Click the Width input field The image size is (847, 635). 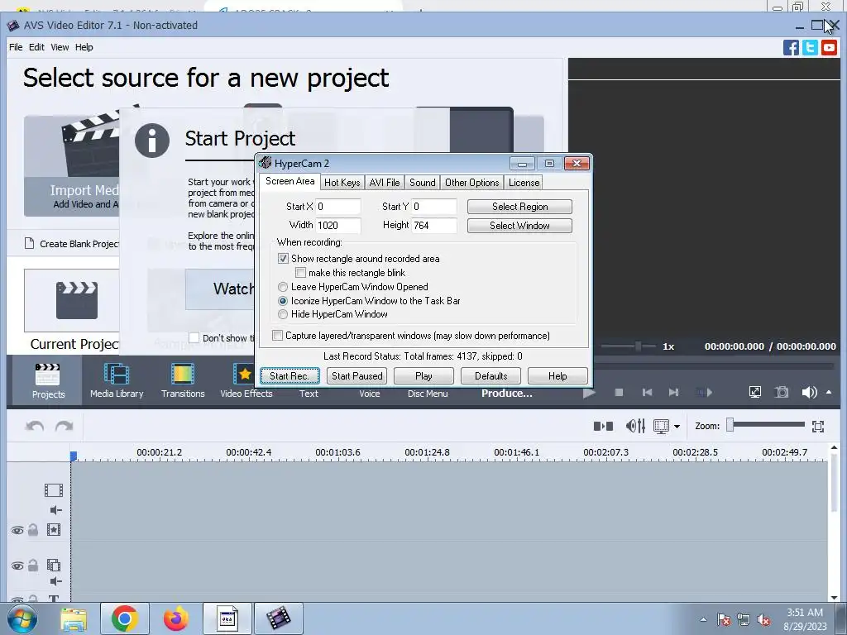click(338, 226)
